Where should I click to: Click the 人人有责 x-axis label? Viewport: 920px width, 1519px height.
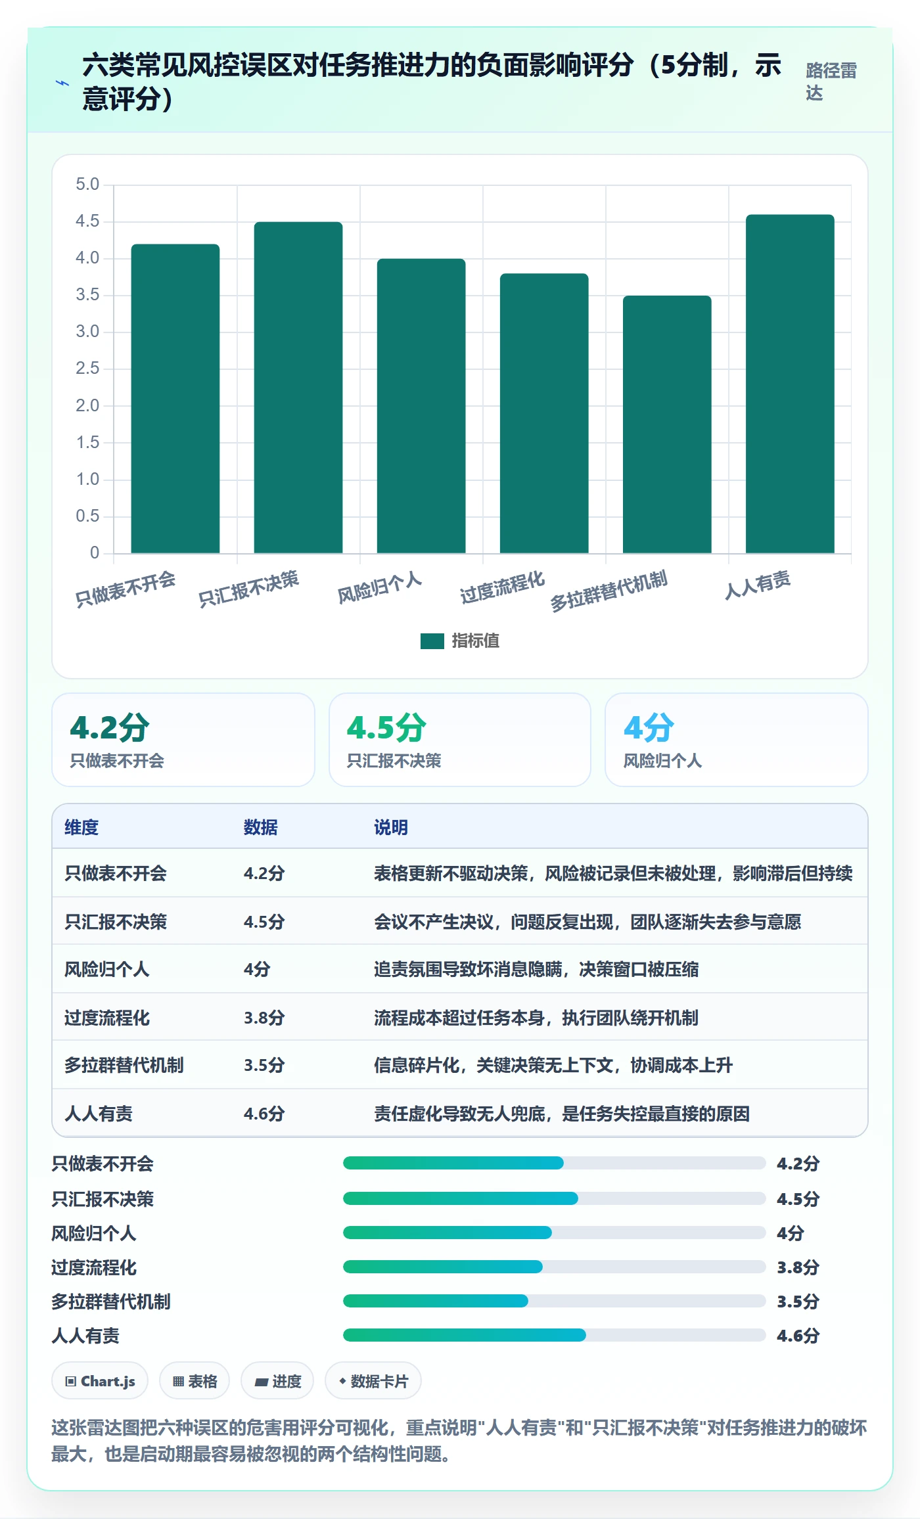point(758,585)
